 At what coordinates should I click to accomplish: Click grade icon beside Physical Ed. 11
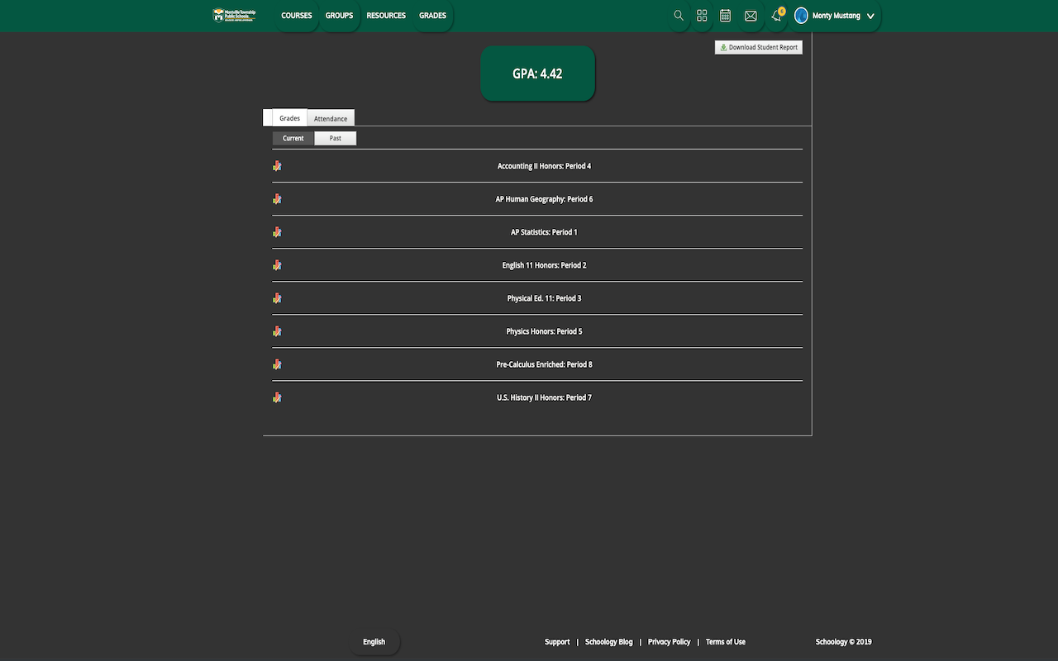277,298
